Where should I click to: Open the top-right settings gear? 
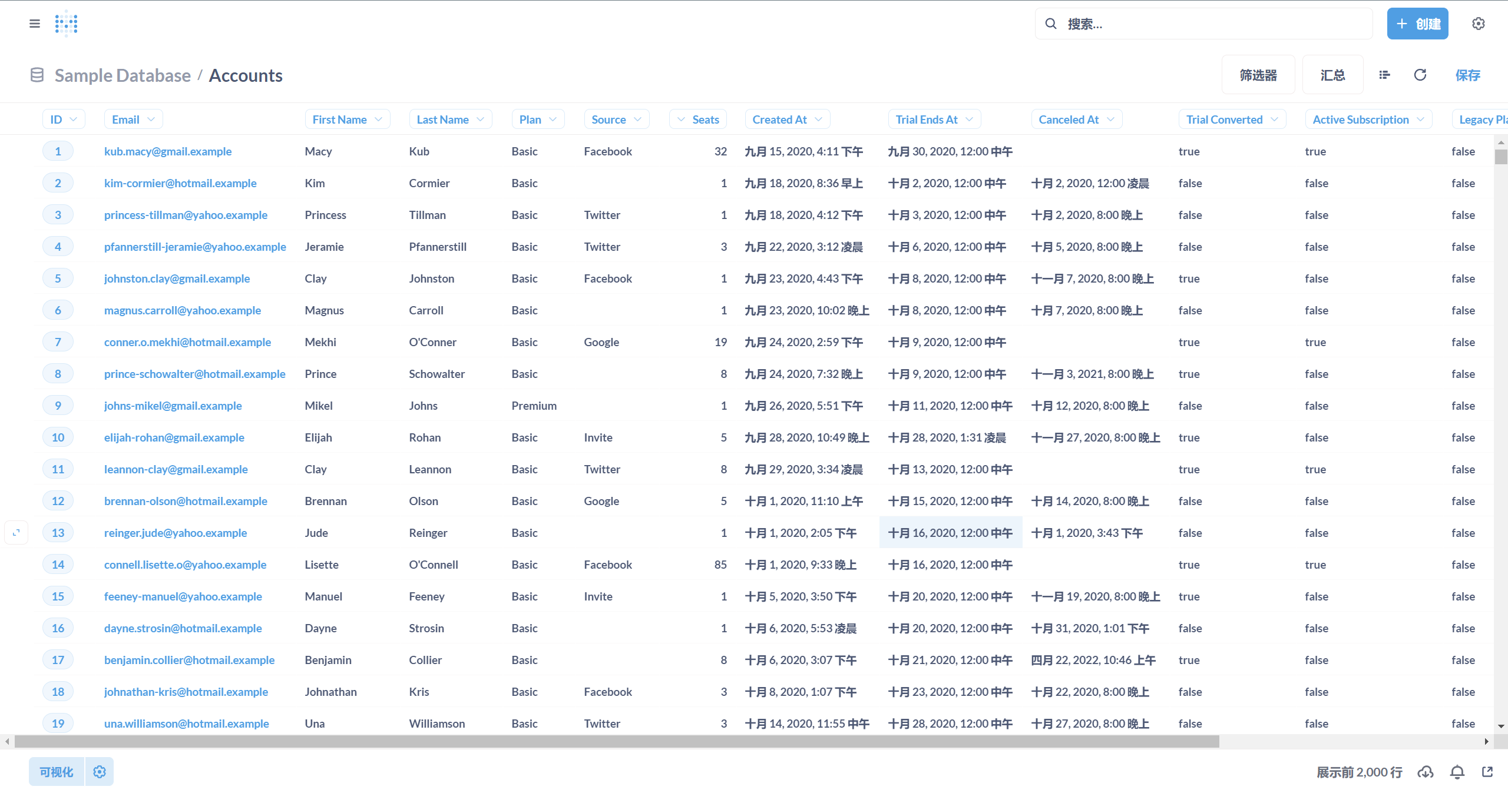pos(1478,24)
